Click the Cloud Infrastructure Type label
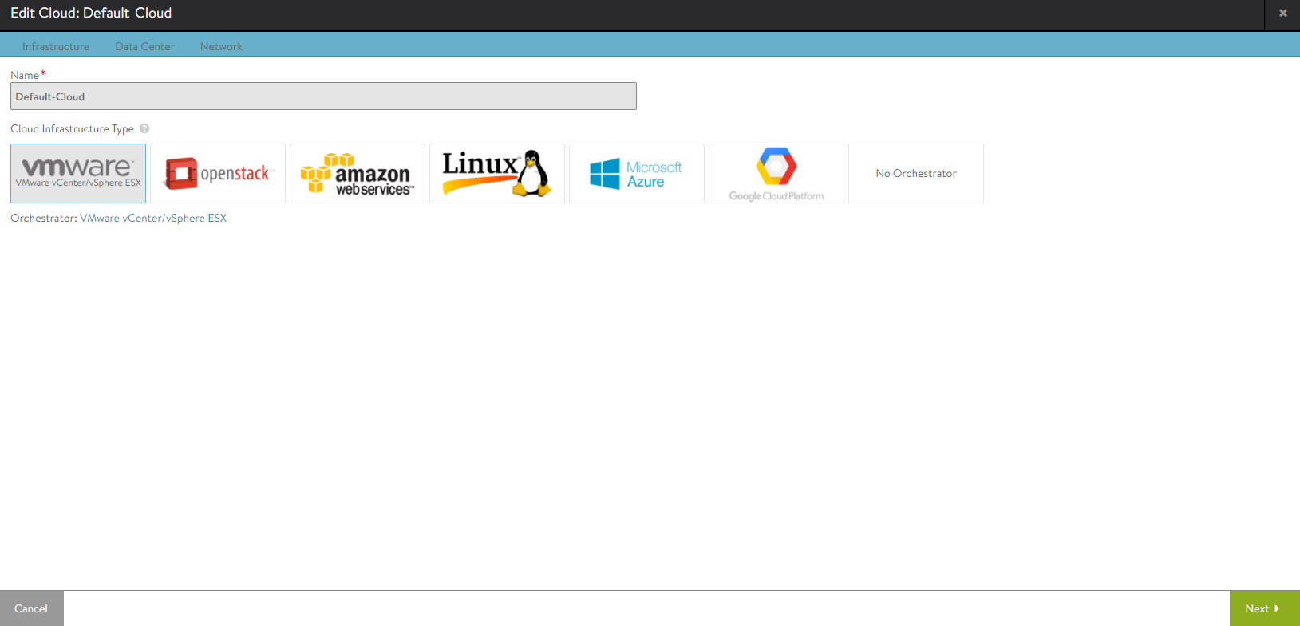 click(x=72, y=128)
